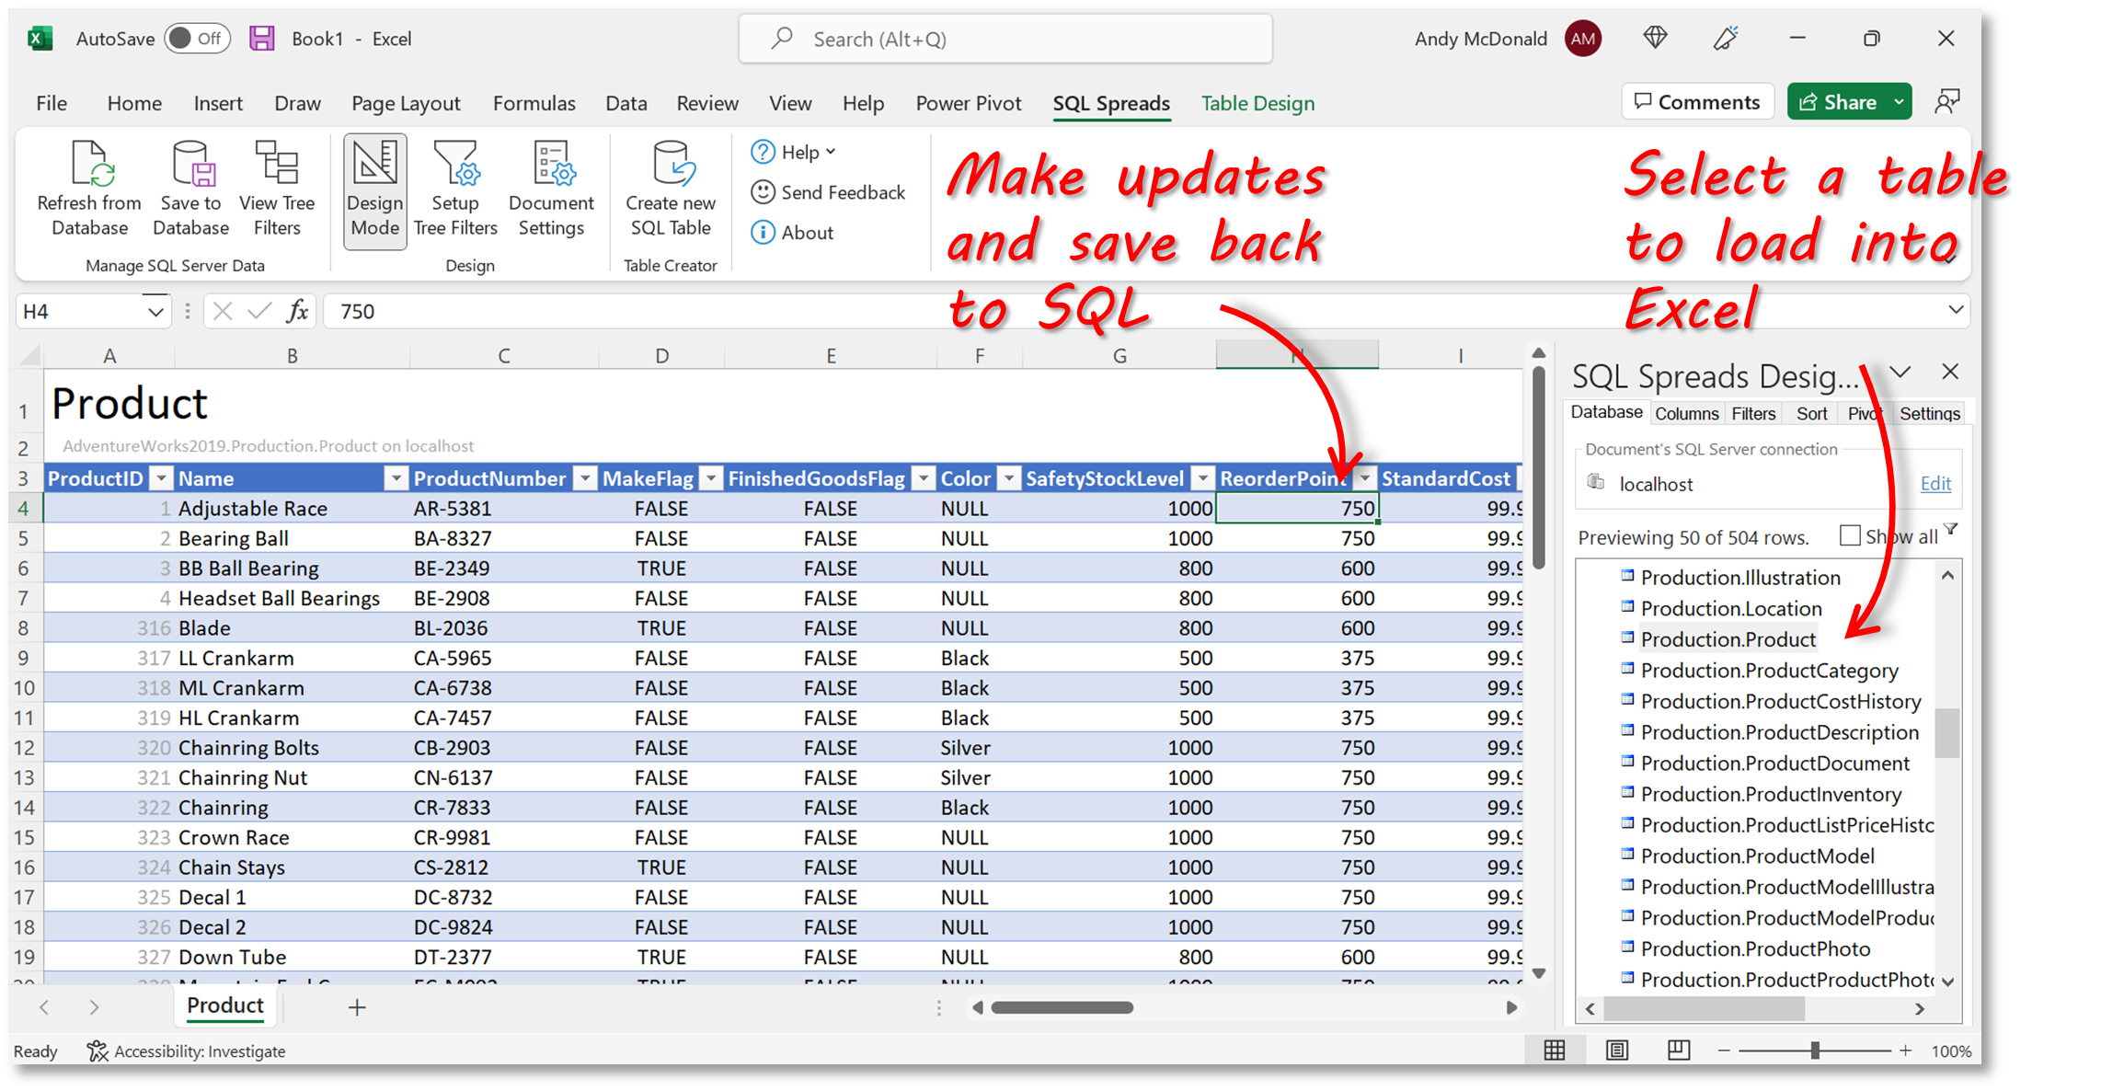This screenshot has height=1091, width=2101.
Task: Click Edit next to localhost connection
Action: [1935, 483]
